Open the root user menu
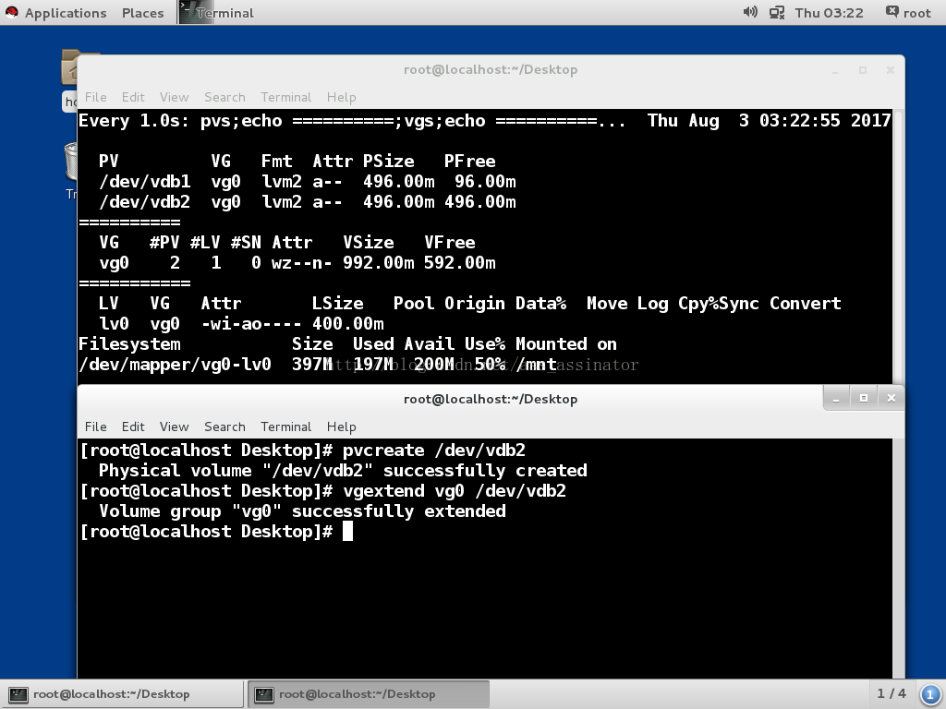 click(x=908, y=13)
